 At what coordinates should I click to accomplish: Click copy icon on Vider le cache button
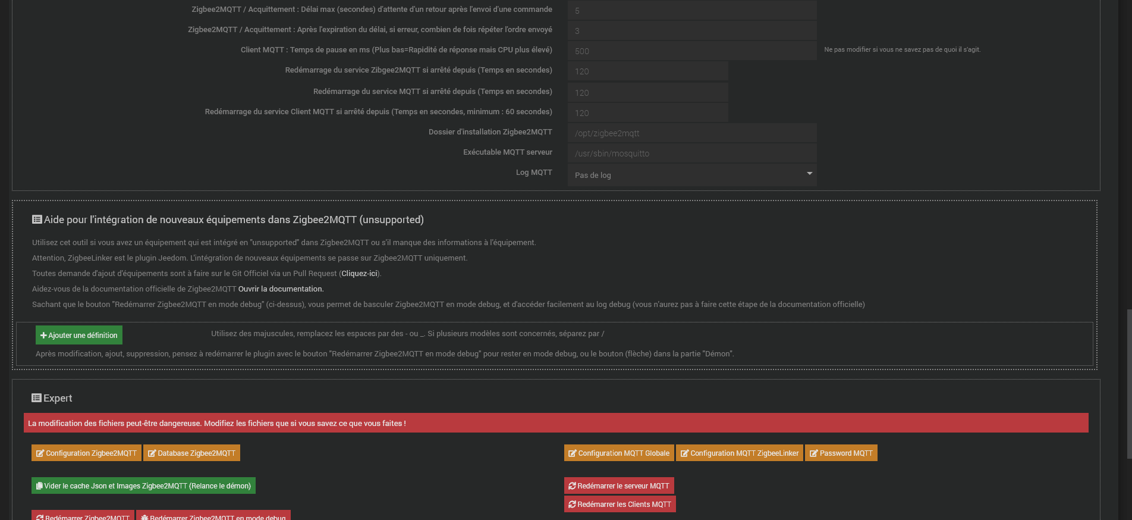39,486
